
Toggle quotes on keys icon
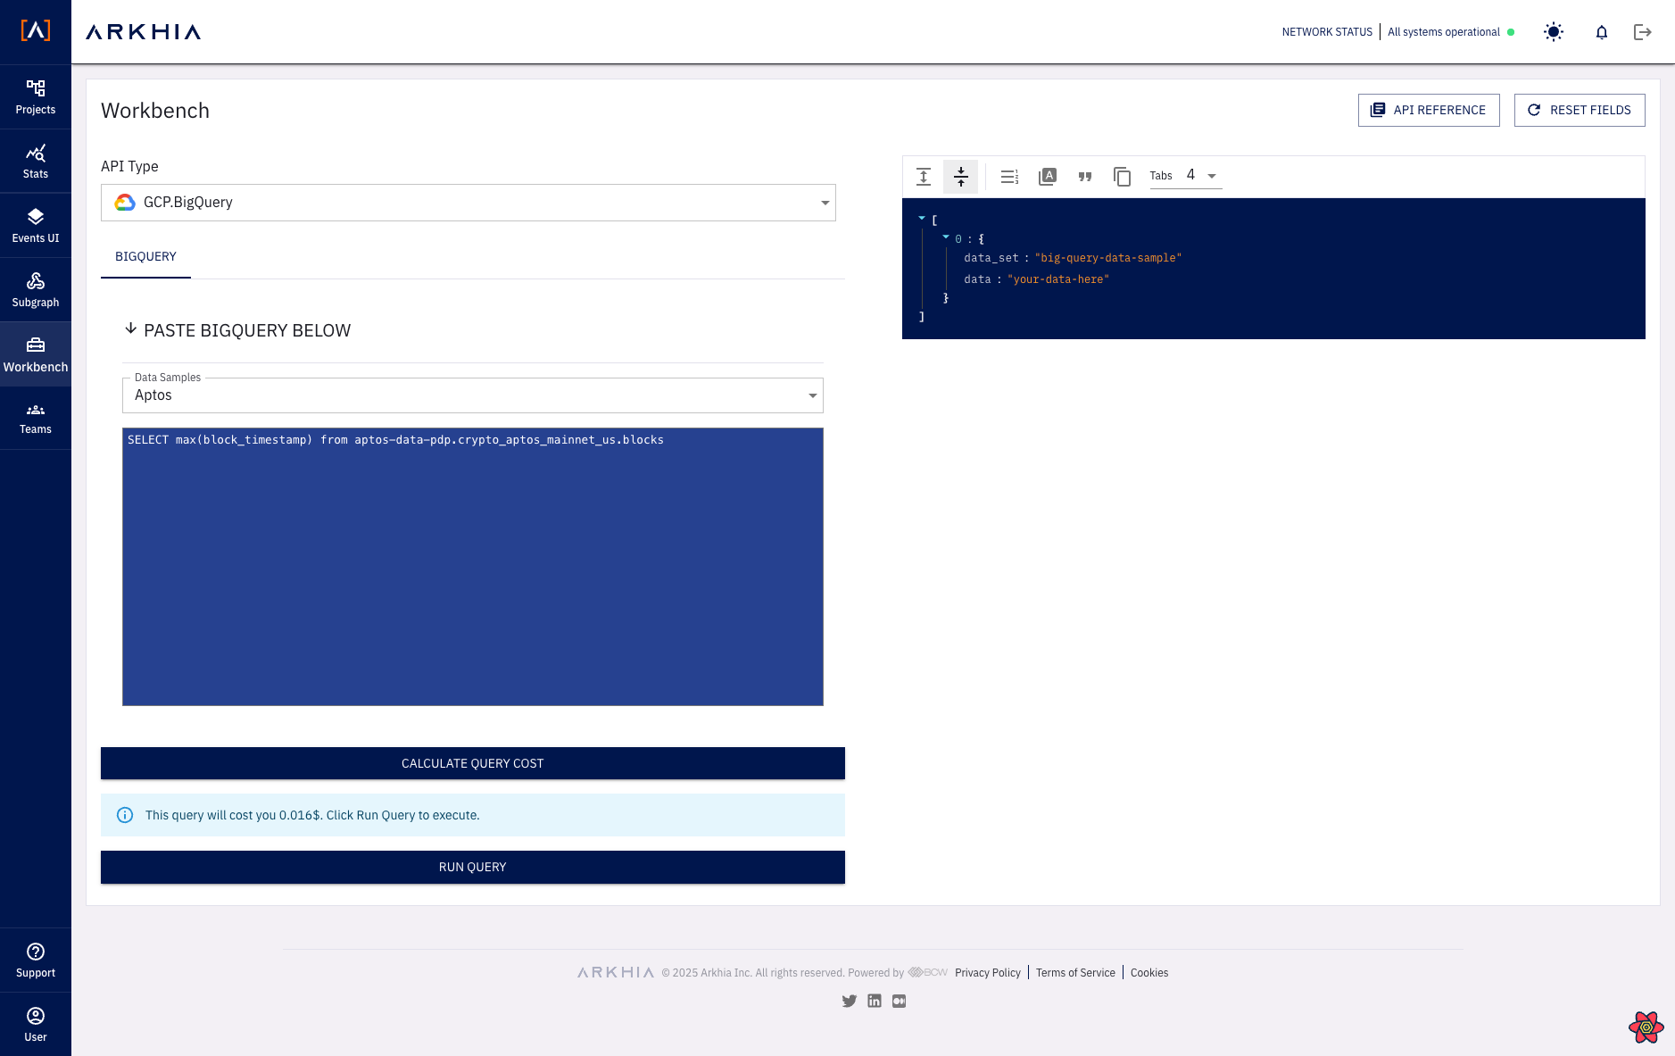pyautogui.click(x=1085, y=177)
